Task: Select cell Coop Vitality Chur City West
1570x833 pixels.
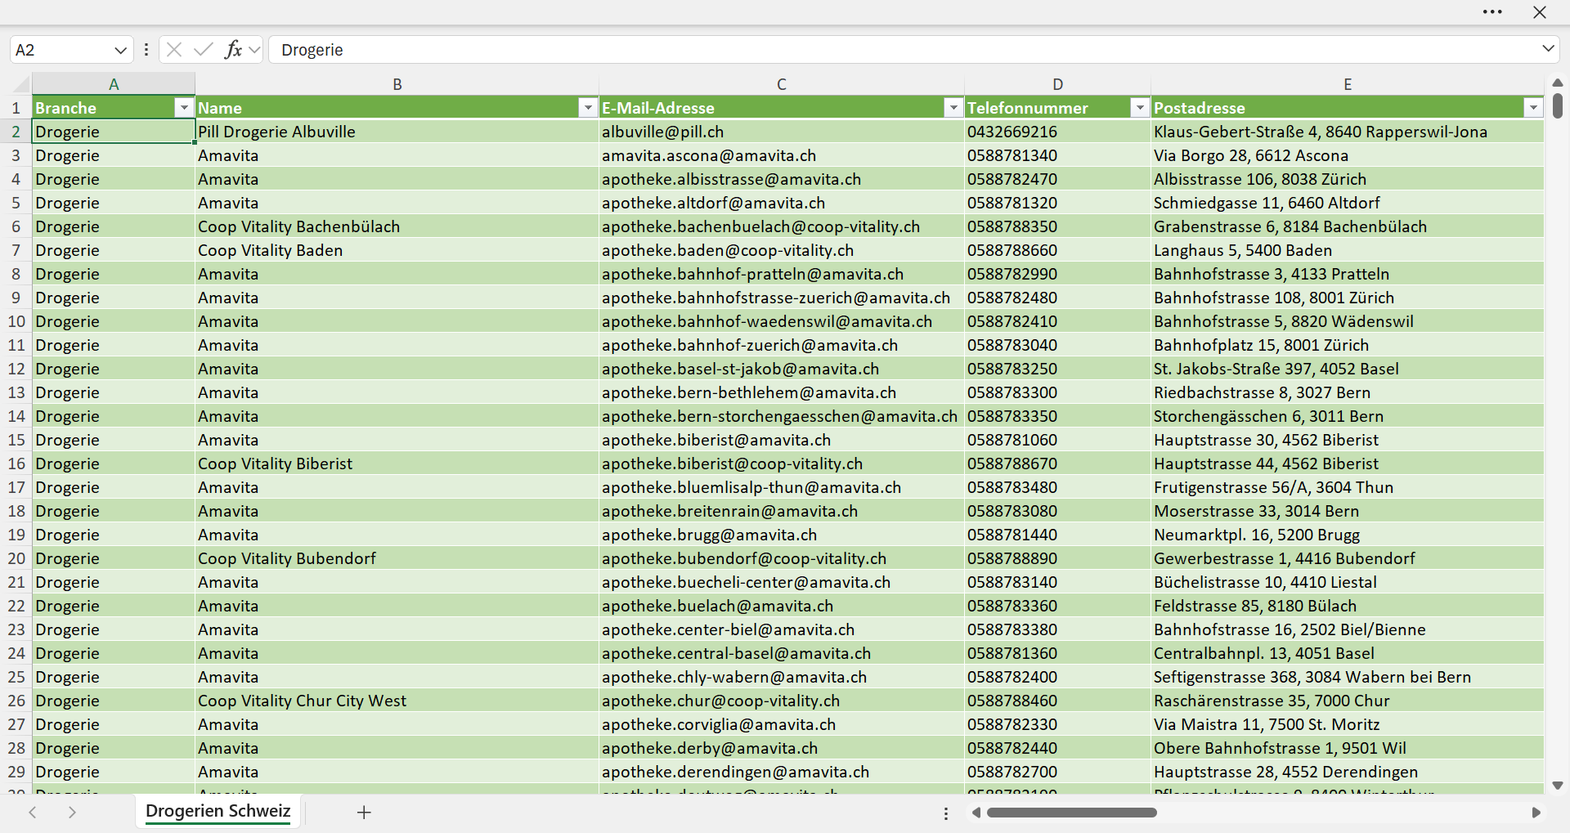Action: pos(397,701)
